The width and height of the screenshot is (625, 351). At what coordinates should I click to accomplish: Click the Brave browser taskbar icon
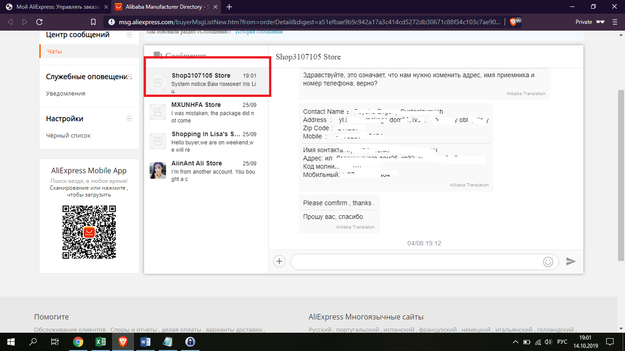pos(123,342)
